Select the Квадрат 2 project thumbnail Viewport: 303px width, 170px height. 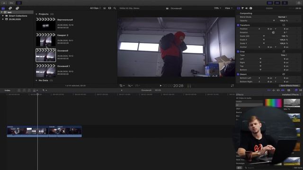pos(46,40)
